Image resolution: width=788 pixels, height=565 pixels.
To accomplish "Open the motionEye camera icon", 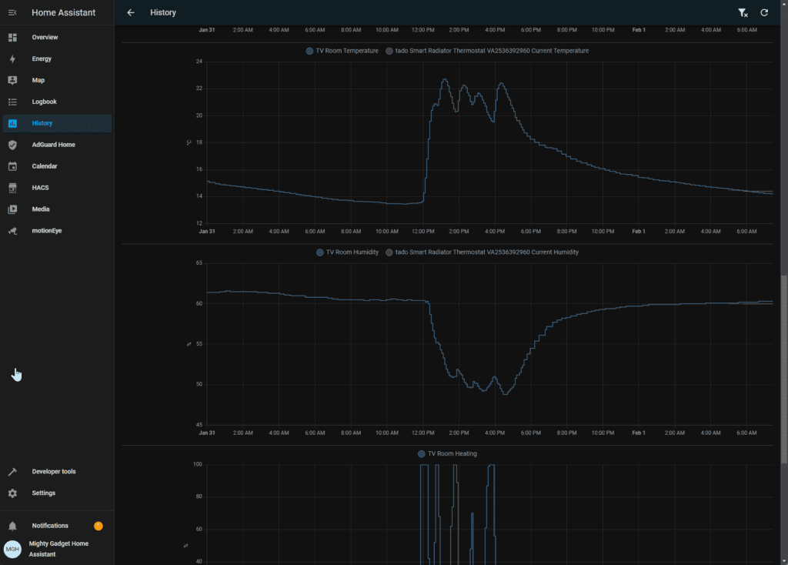I will click(x=12, y=231).
